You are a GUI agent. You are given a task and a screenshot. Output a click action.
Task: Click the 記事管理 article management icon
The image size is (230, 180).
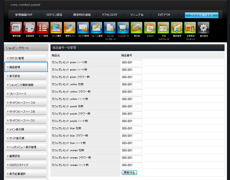point(29,28)
